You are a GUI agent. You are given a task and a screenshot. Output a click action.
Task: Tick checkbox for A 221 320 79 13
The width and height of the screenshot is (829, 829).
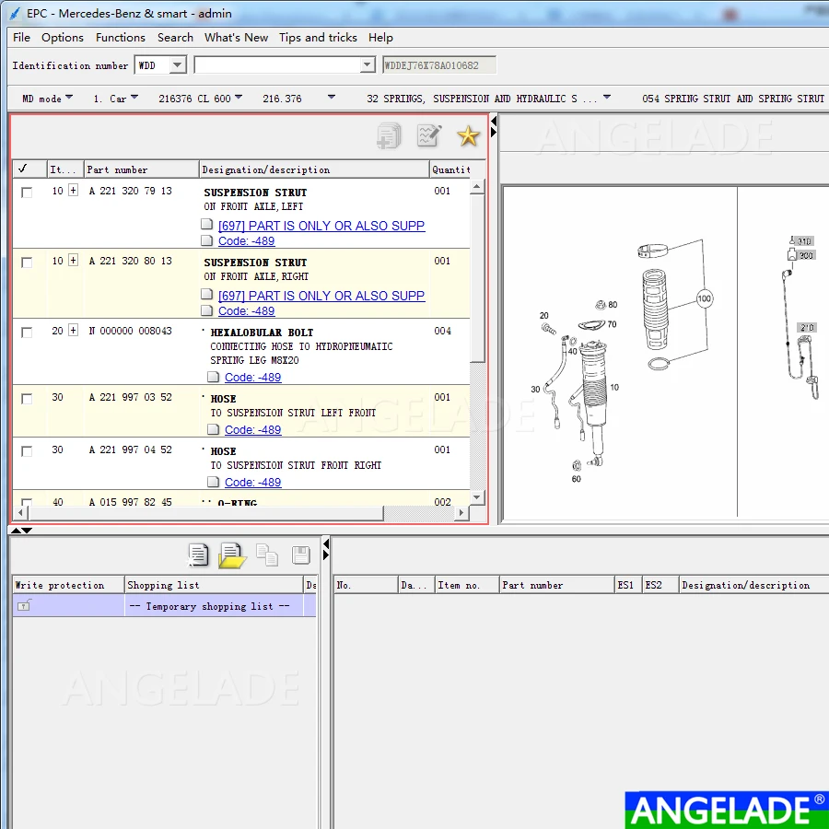pyautogui.click(x=27, y=192)
